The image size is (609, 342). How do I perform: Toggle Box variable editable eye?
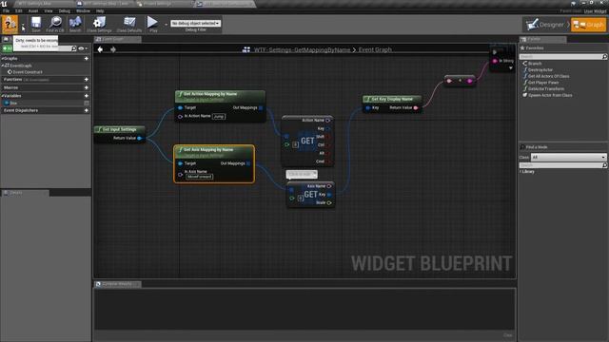(x=87, y=104)
